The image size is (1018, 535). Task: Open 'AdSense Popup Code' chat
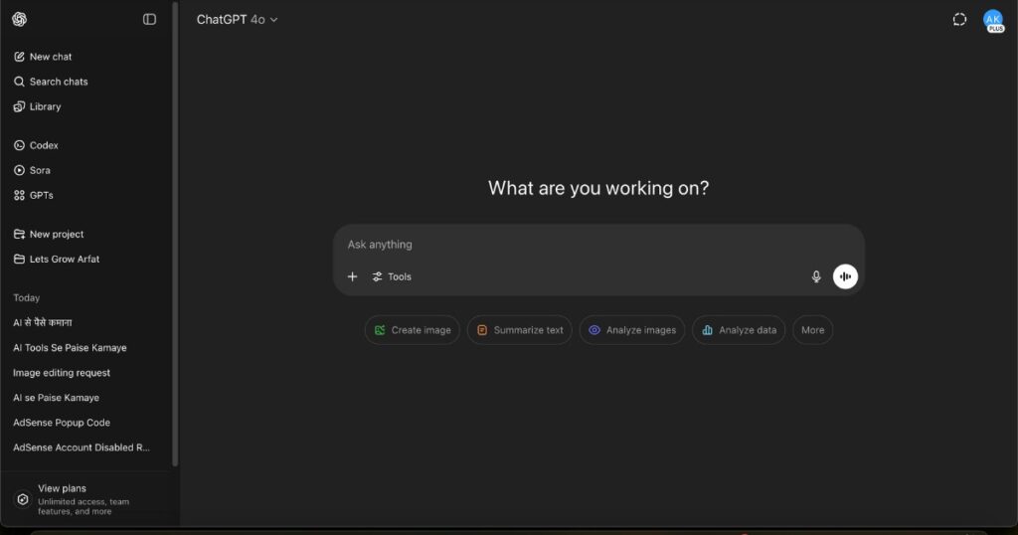62,423
